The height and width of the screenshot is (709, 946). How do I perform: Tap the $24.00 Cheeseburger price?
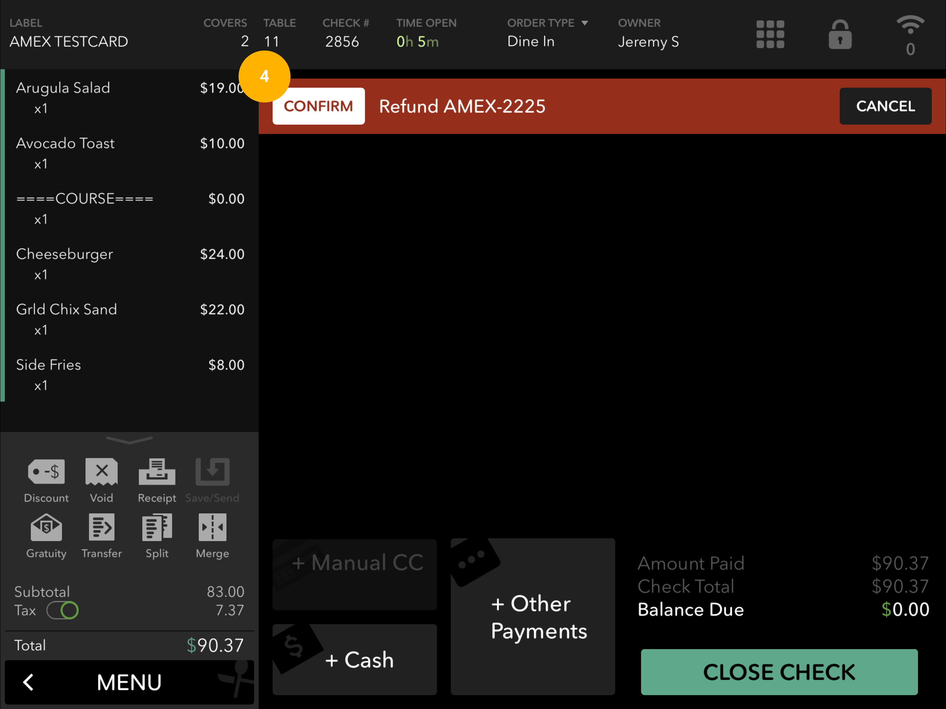pyautogui.click(x=222, y=254)
